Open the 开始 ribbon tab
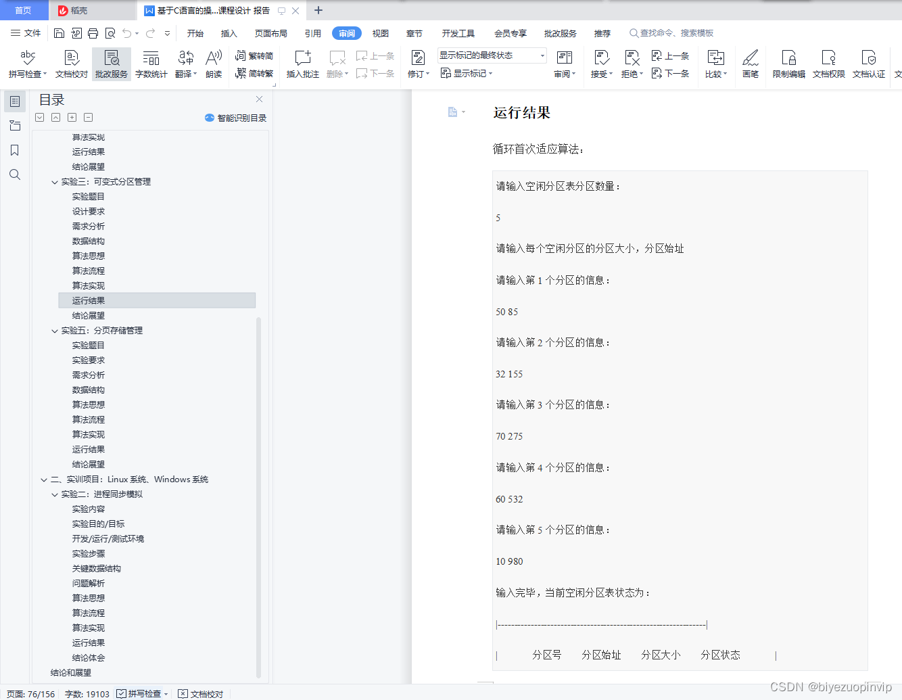The width and height of the screenshot is (902, 700). [x=195, y=33]
